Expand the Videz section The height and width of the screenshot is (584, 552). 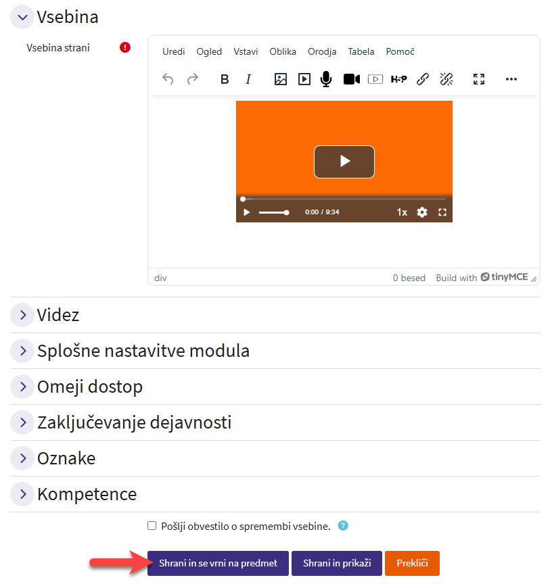tap(22, 315)
